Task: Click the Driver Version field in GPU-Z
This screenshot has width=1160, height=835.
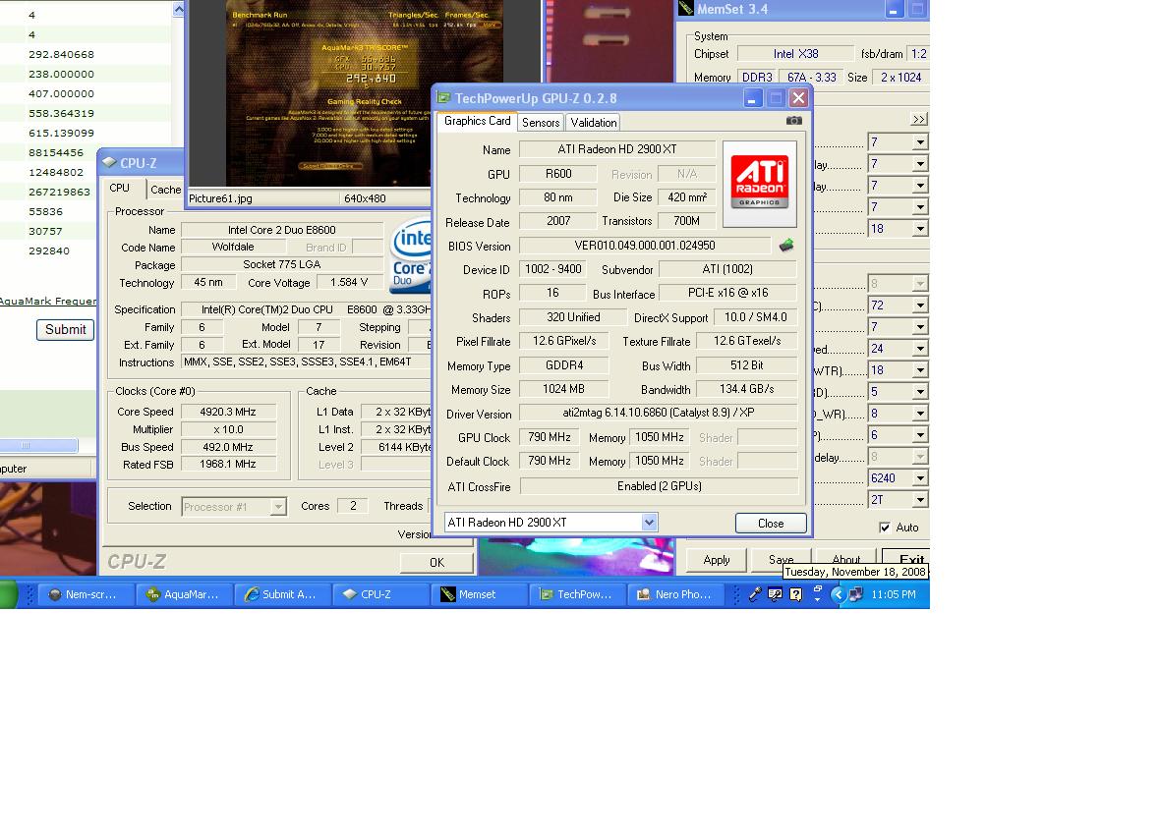Action: point(659,413)
